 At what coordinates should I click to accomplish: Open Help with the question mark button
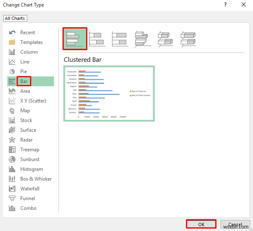[x=225, y=4]
